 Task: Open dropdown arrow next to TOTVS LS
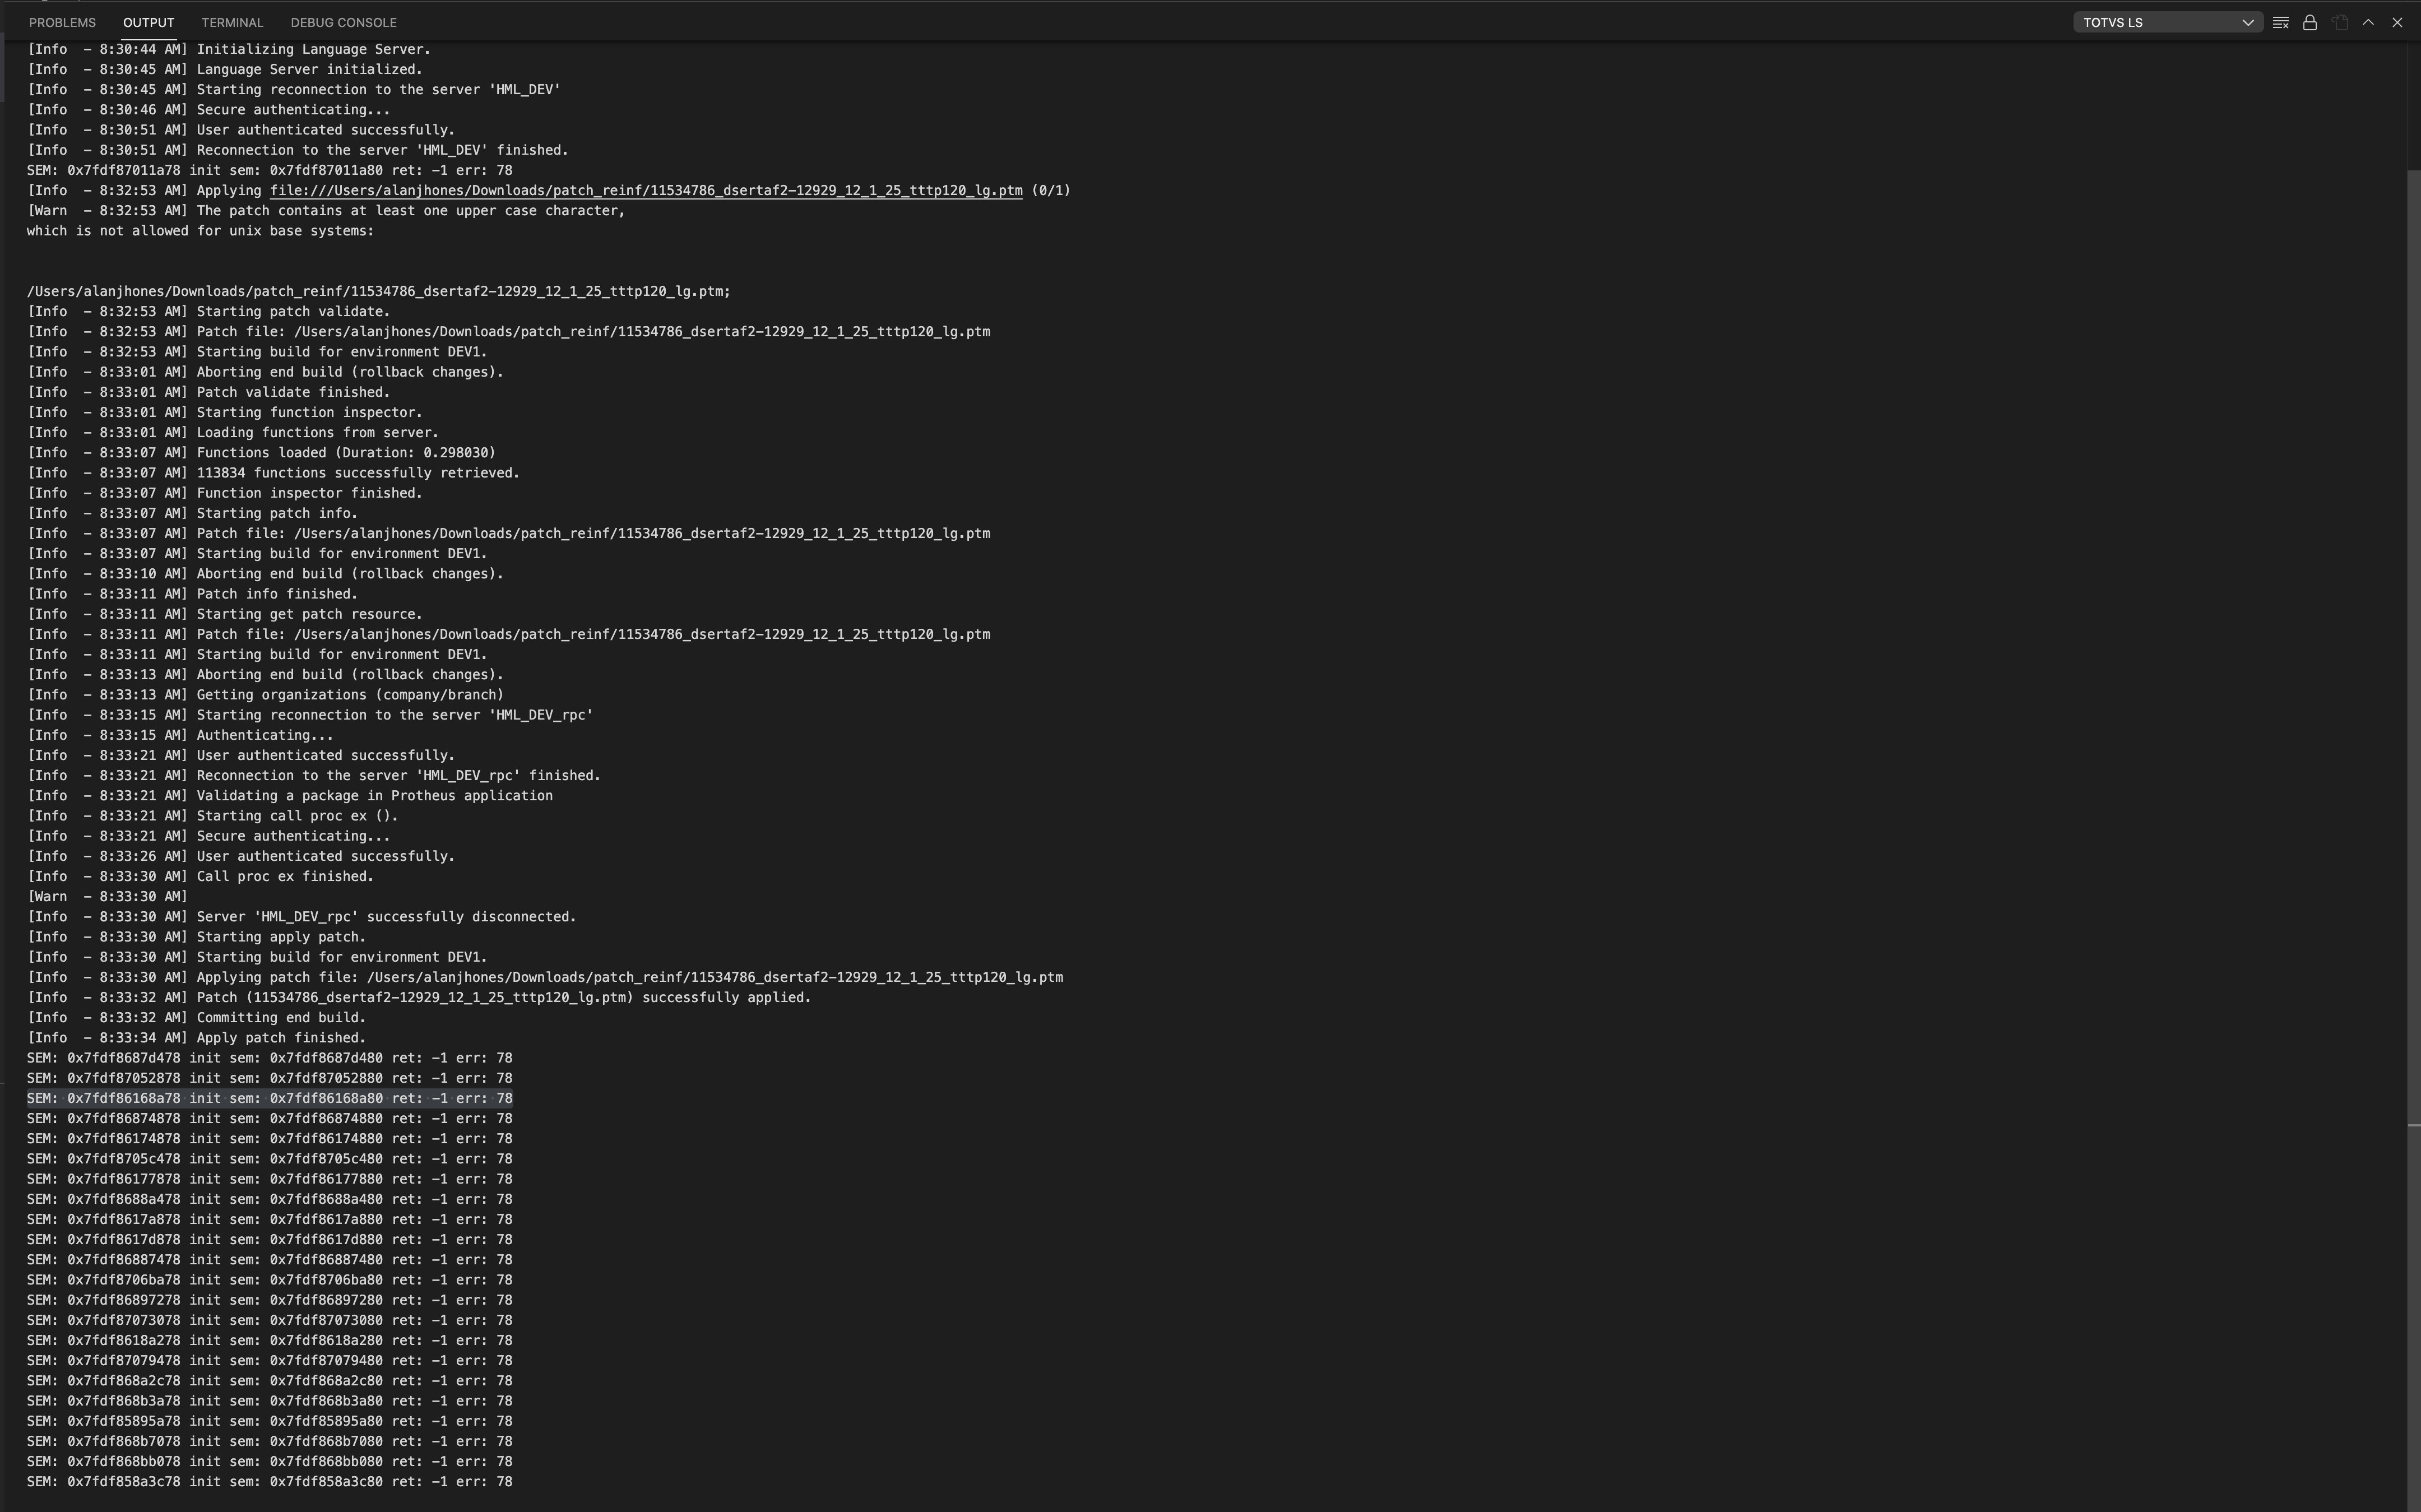click(x=2247, y=22)
